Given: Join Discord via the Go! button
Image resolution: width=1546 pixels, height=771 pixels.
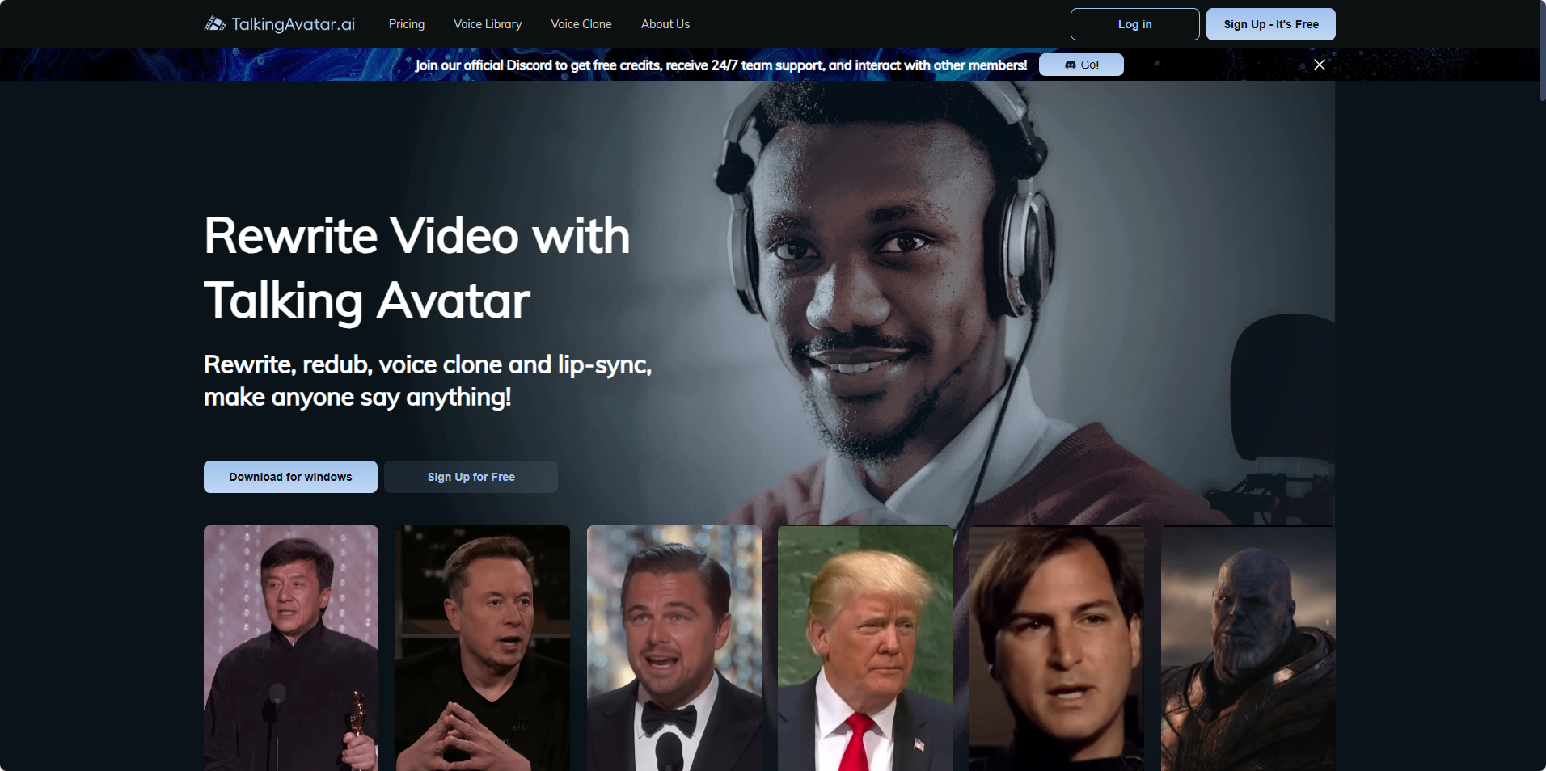Looking at the screenshot, I should pos(1081,65).
